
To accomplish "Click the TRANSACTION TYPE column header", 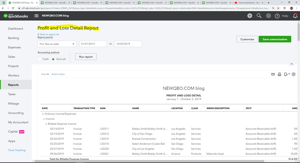I will (x=84, y=108).
